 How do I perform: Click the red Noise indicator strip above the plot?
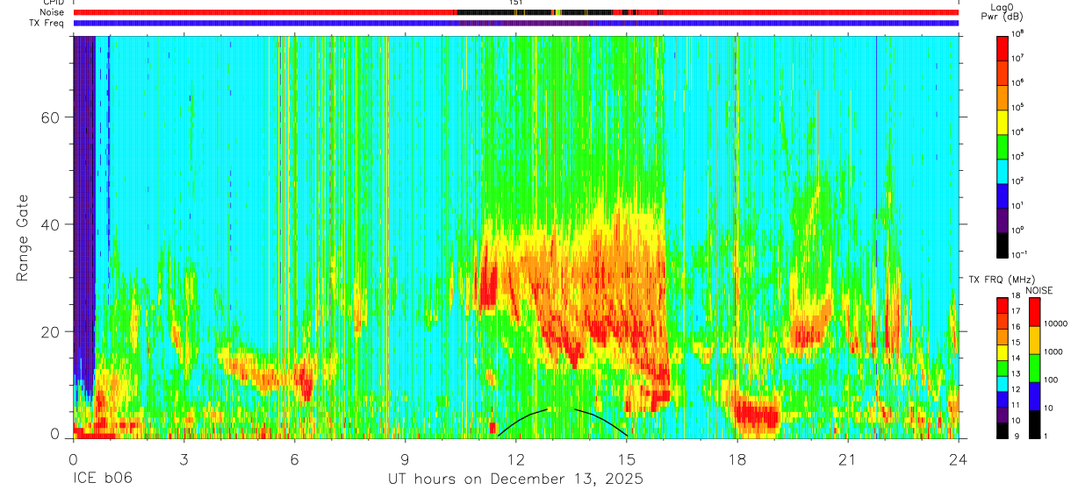pyautogui.click(x=515, y=12)
